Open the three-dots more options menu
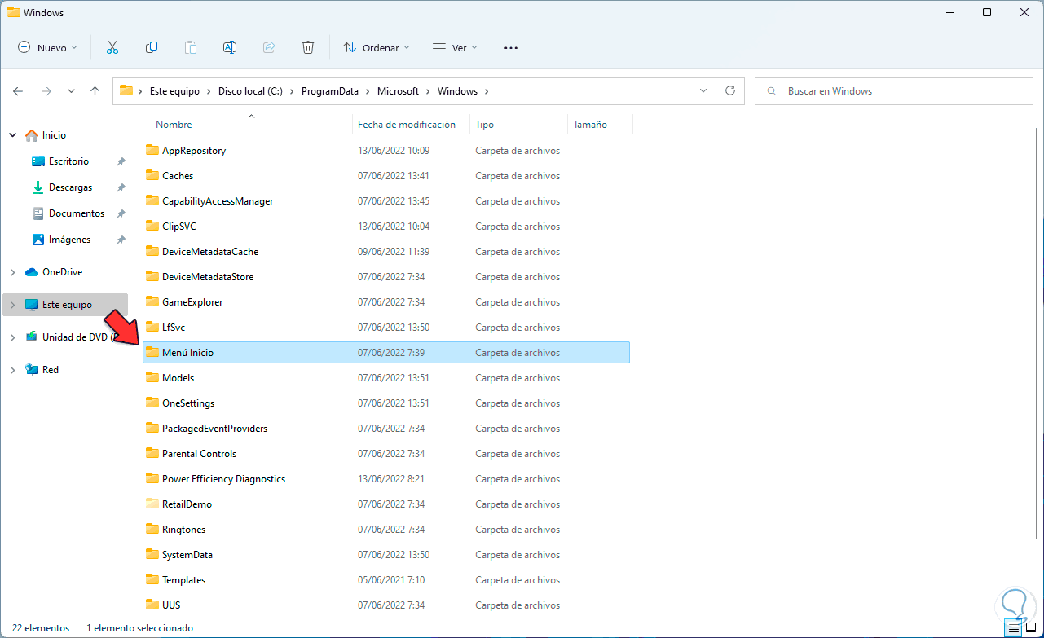 pos(511,47)
